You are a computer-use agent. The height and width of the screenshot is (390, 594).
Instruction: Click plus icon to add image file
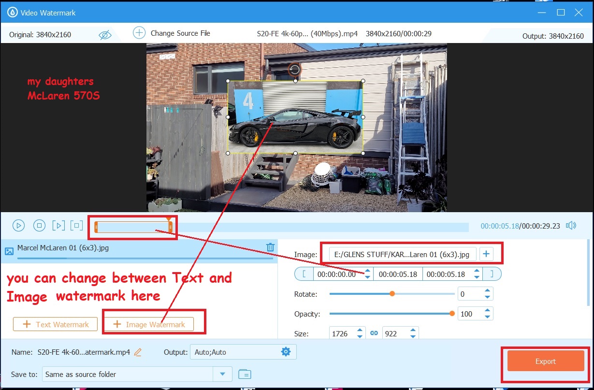[x=486, y=254]
